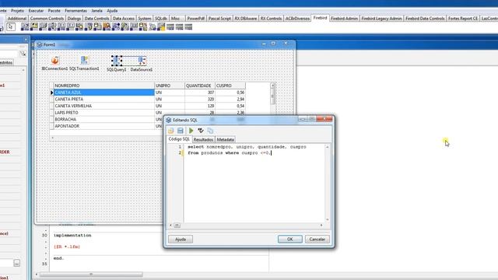This screenshot has height=280, width=498.
Task: Switch to Misc palette tab
Action: pyautogui.click(x=176, y=19)
